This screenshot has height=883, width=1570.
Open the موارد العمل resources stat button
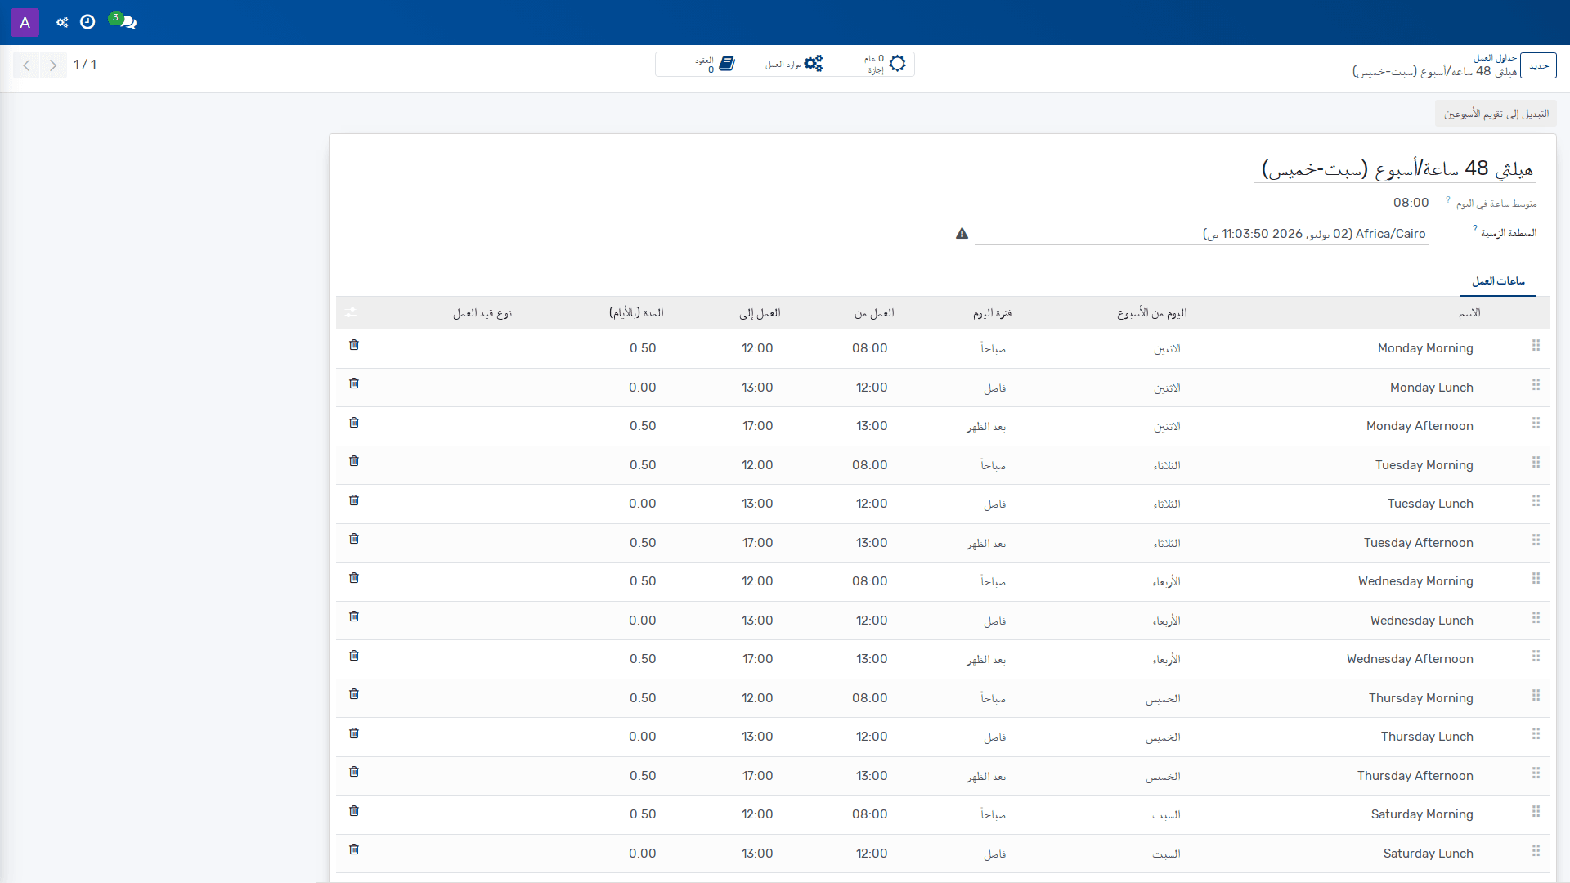click(785, 65)
